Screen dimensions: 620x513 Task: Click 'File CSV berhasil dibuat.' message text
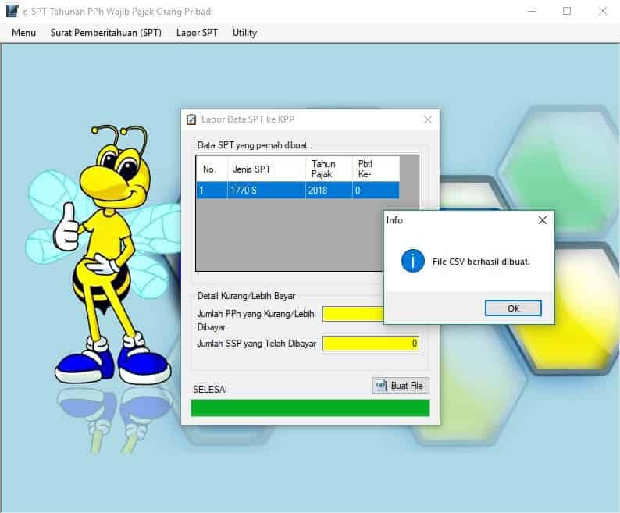point(481,262)
